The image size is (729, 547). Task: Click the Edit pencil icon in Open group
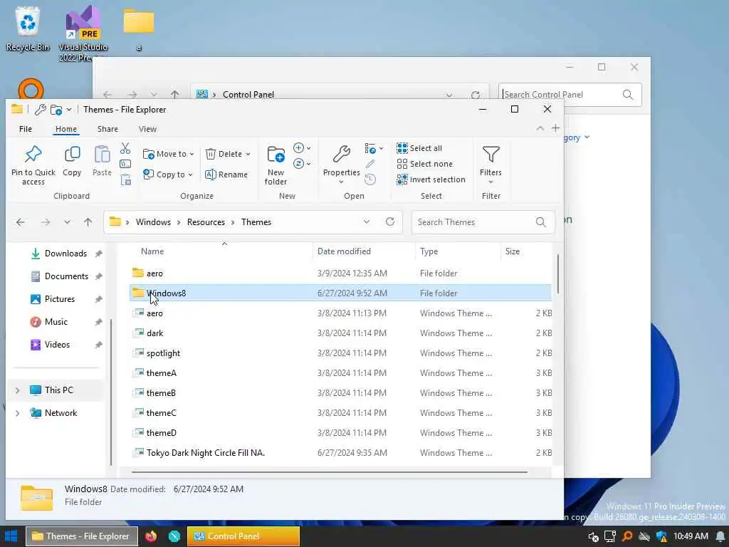[x=370, y=164]
